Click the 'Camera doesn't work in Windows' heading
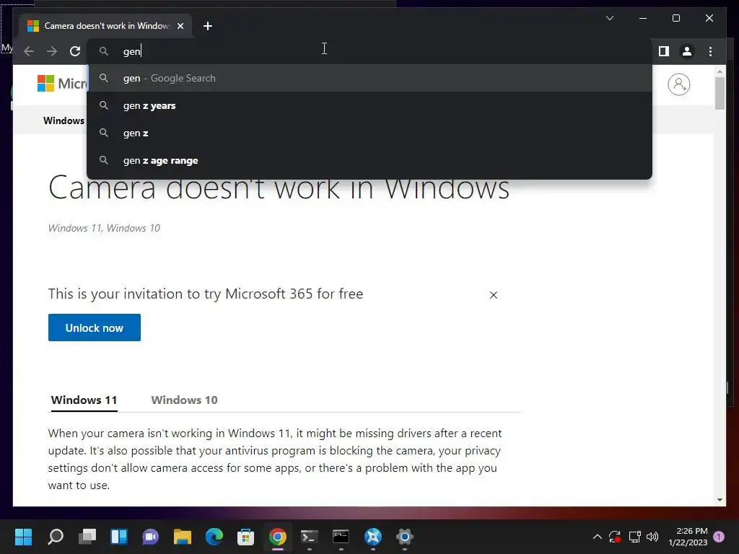Image resolution: width=739 pixels, height=554 pixels. (x=279, y=188)
